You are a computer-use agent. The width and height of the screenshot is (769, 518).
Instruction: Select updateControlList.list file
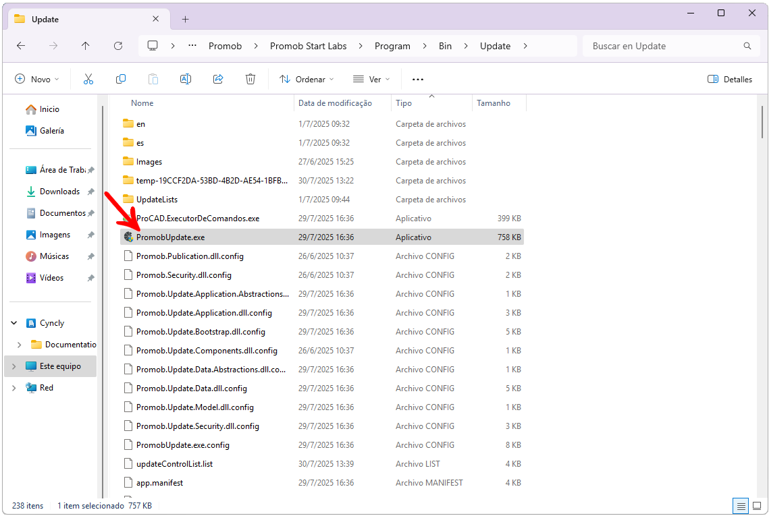click(x=322, y=464)
